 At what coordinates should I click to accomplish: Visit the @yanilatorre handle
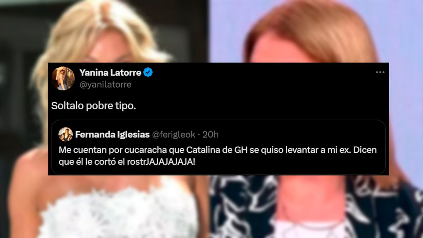105,85
